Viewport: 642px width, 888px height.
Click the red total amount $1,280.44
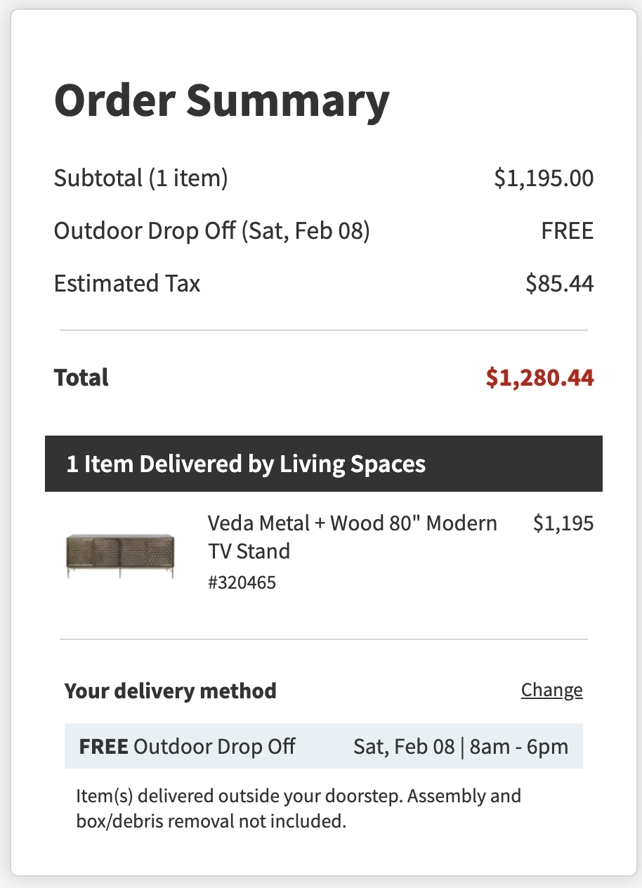point(539,378)
